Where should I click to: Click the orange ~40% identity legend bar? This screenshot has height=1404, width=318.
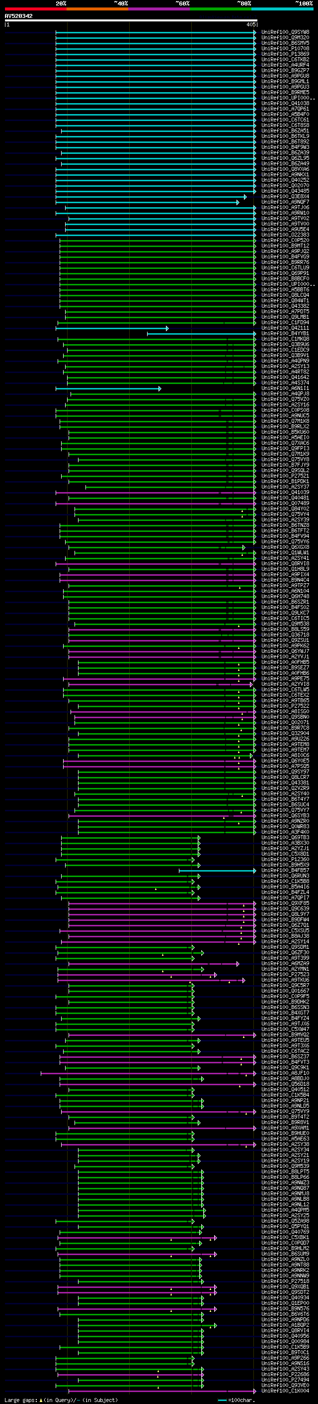(x=97, y=9)
